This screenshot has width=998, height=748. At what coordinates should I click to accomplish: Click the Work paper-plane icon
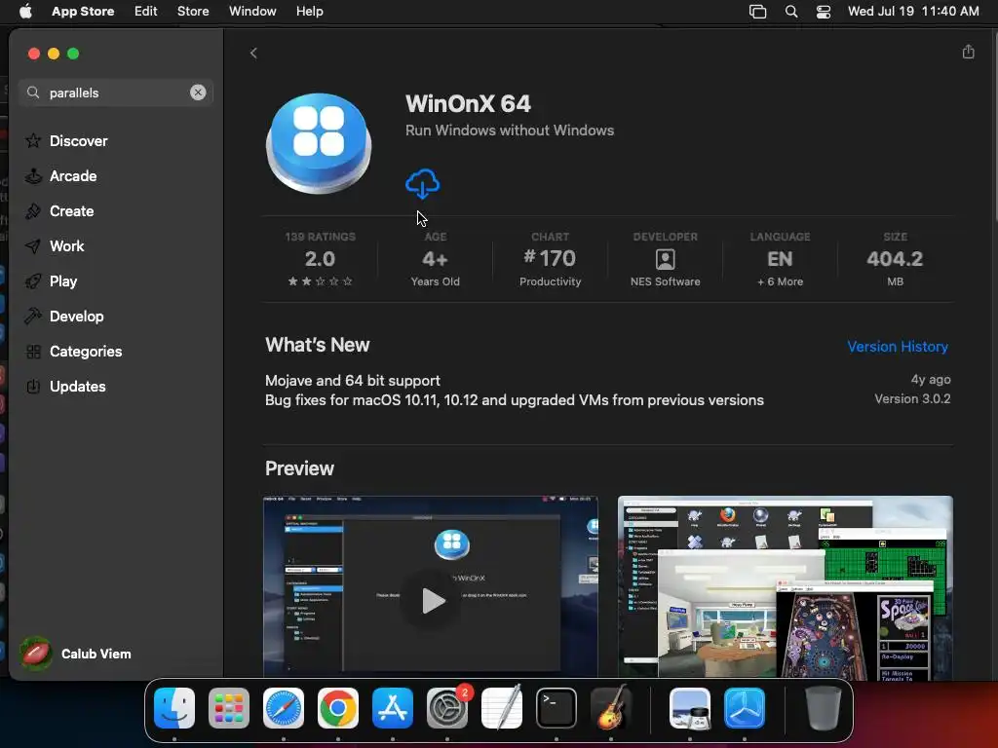(x=33, y=246)
